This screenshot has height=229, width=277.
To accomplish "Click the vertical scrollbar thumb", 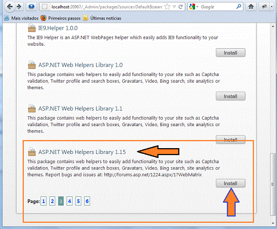I will click(x=273, y=185).
